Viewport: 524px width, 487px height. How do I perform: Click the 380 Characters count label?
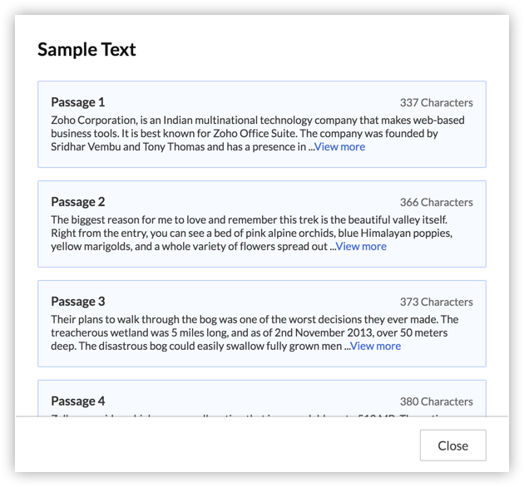(x=436, y=402)
